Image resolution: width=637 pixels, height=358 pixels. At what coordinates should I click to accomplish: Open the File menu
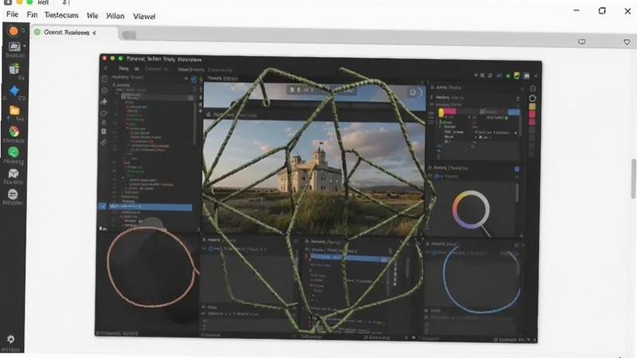[12, 14]
